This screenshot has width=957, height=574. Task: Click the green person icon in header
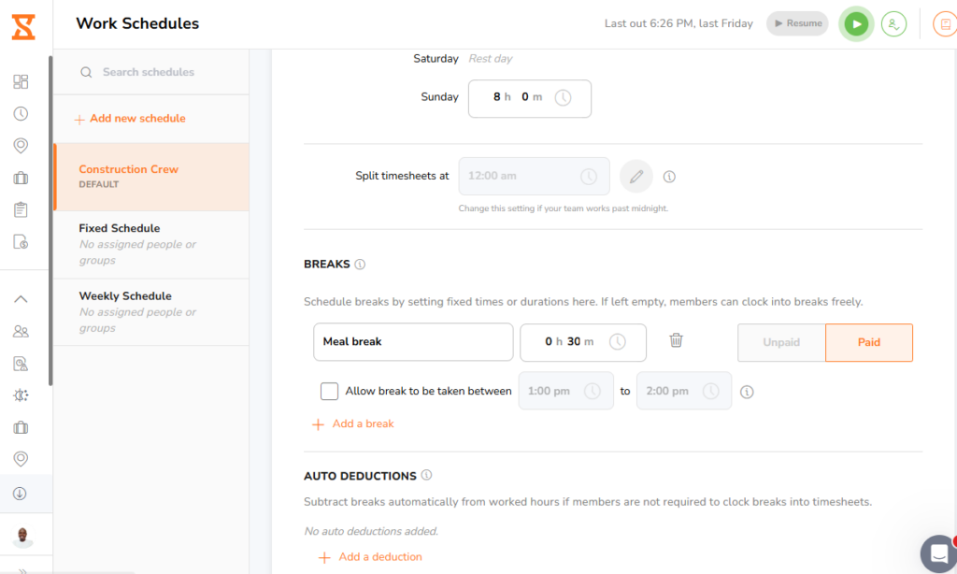pos(893,24)
